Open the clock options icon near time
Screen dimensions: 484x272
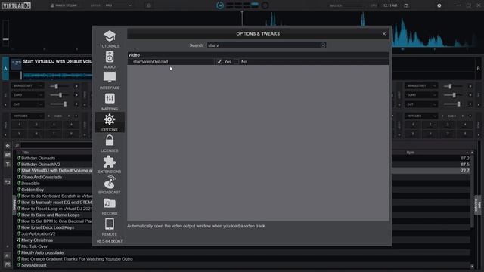(x=406, y=5)
